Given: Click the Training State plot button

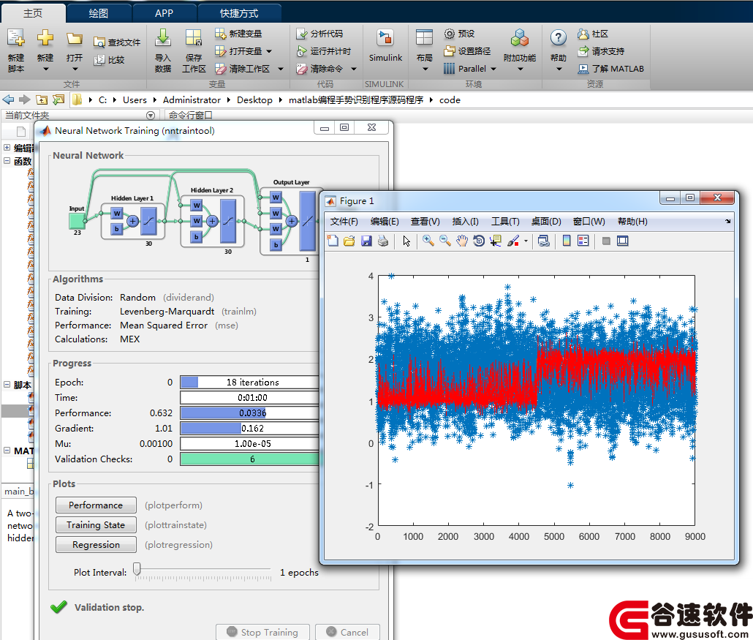Looking at the screenshot, I should coord(96,524).
